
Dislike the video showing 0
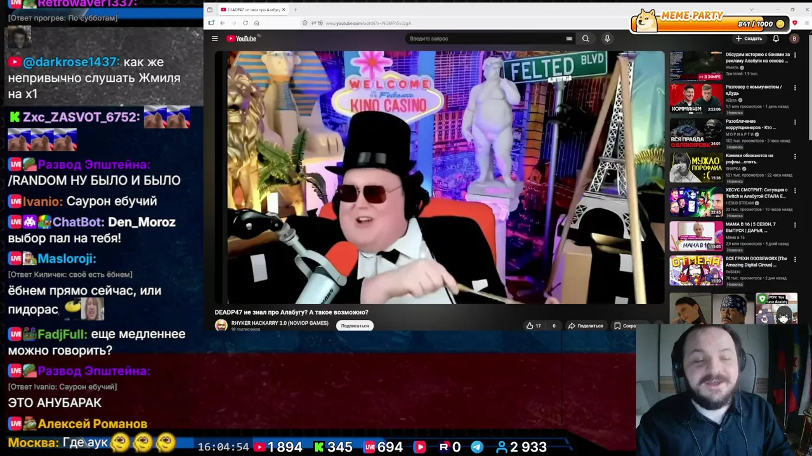click(x=553, y=326)
